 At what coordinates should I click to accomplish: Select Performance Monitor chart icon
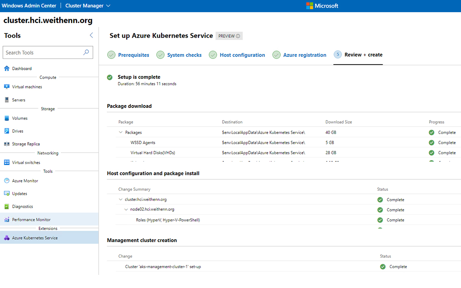(7, 219)
